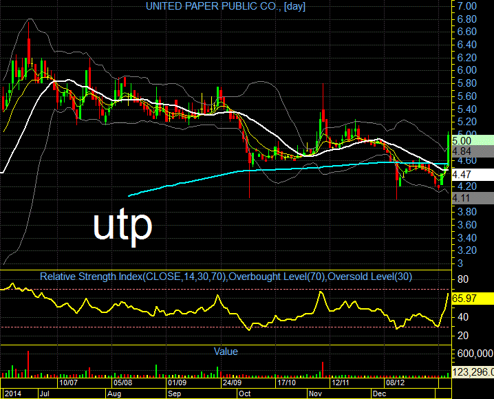
Task: Select the Jul month label
Action: point(45,393)
